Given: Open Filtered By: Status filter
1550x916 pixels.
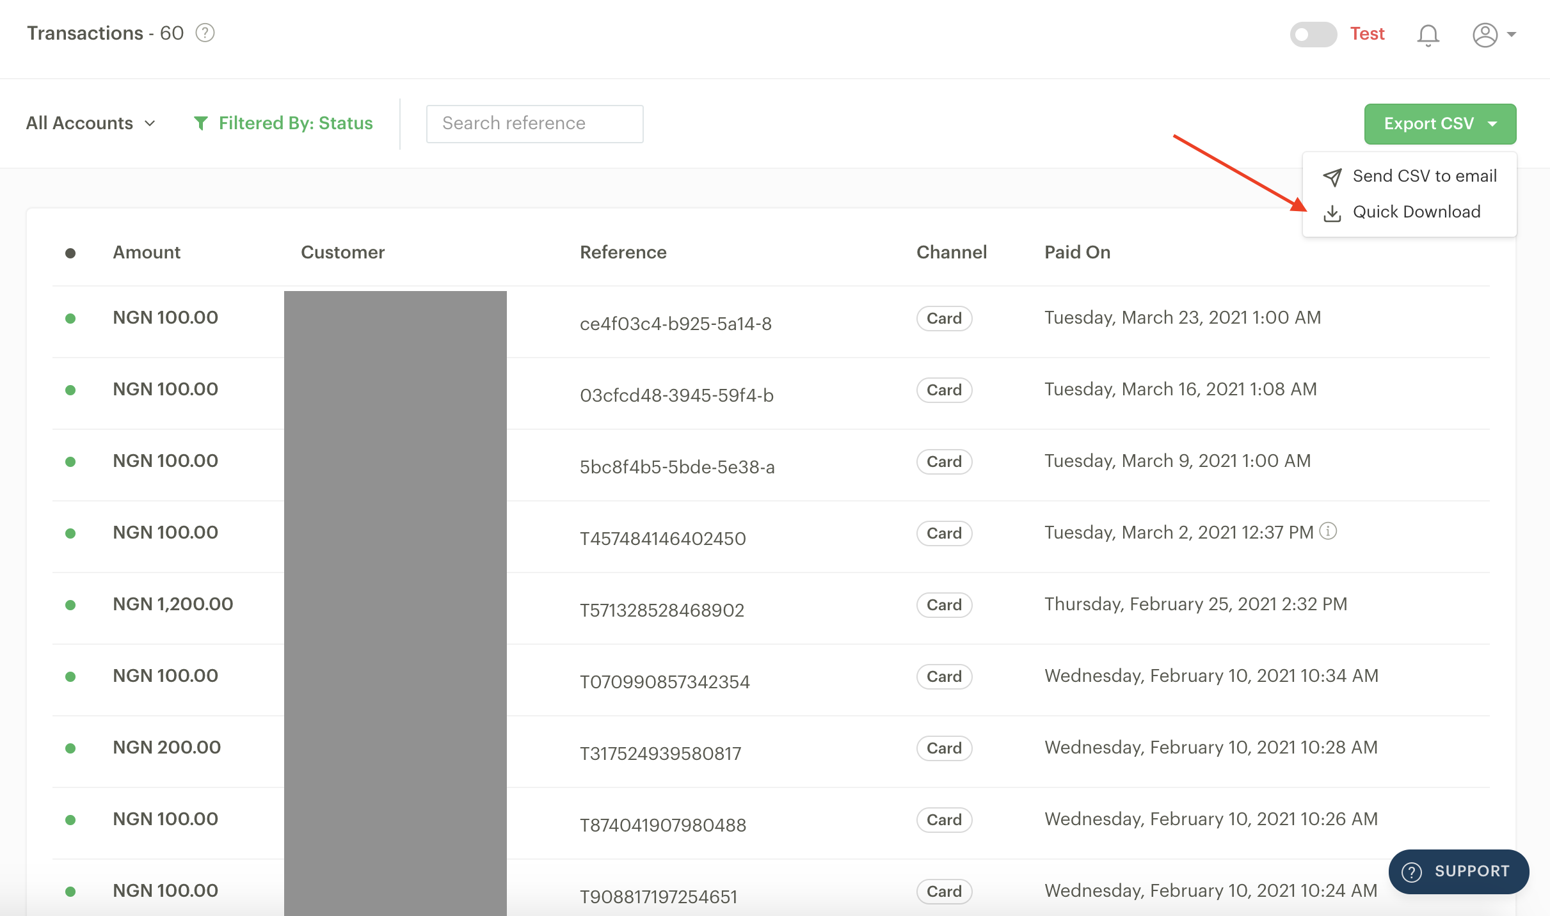Looking at the screenshot, I should 284,123.
